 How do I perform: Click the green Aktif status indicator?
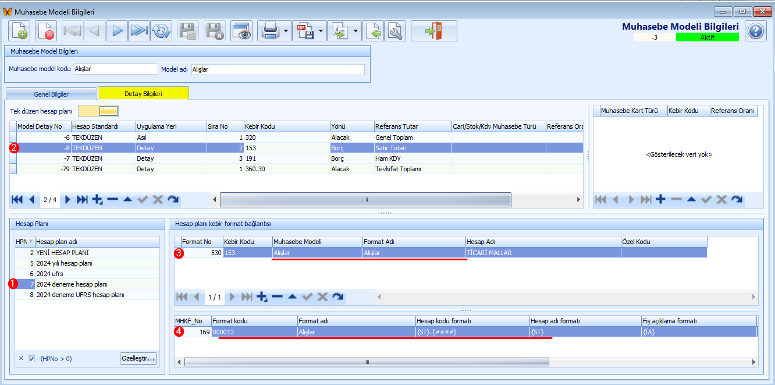[707, 37]
